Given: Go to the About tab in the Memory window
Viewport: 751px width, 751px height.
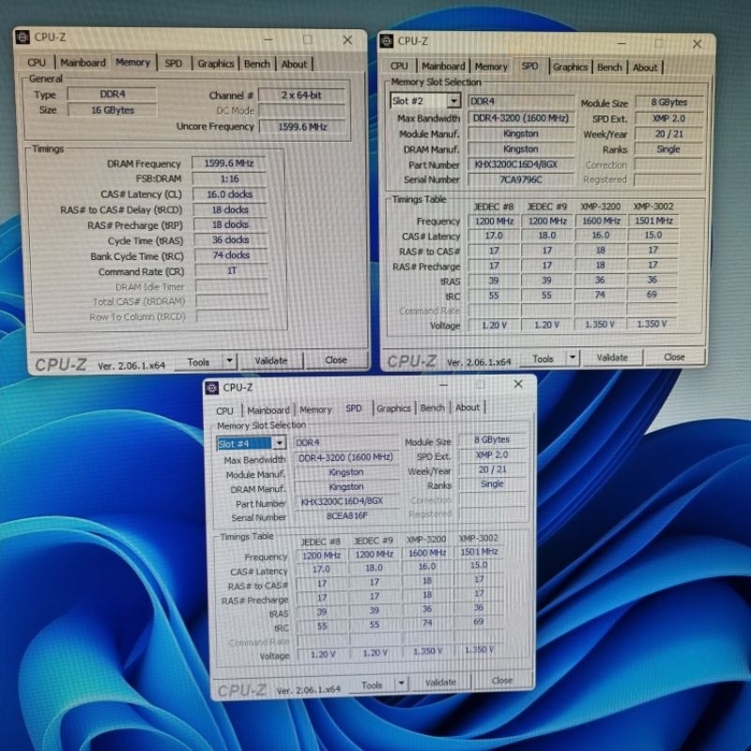Looking at the screenshot, I should (x=294, y=64).
